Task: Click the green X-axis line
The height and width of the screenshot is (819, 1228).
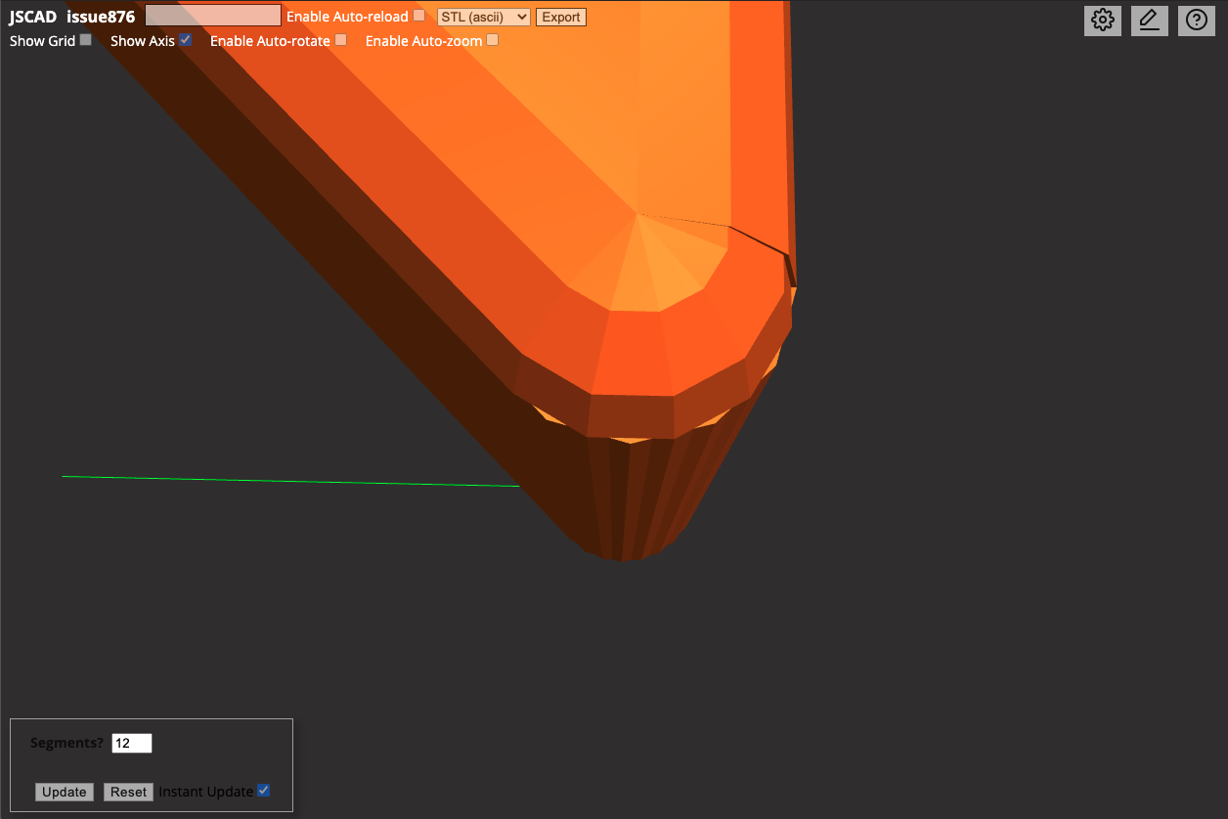Action: (x=293, y=478)
